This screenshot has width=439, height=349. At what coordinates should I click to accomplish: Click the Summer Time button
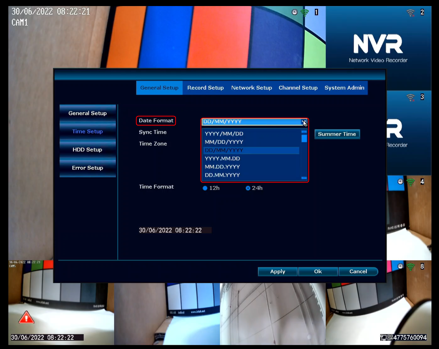point(337,134)
